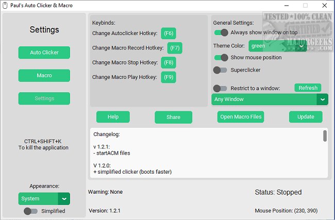Change Autoclicker hotkey F6 button

pos(169,33)
